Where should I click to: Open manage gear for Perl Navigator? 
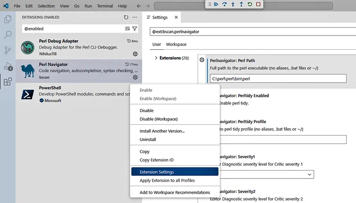point(135,77)
